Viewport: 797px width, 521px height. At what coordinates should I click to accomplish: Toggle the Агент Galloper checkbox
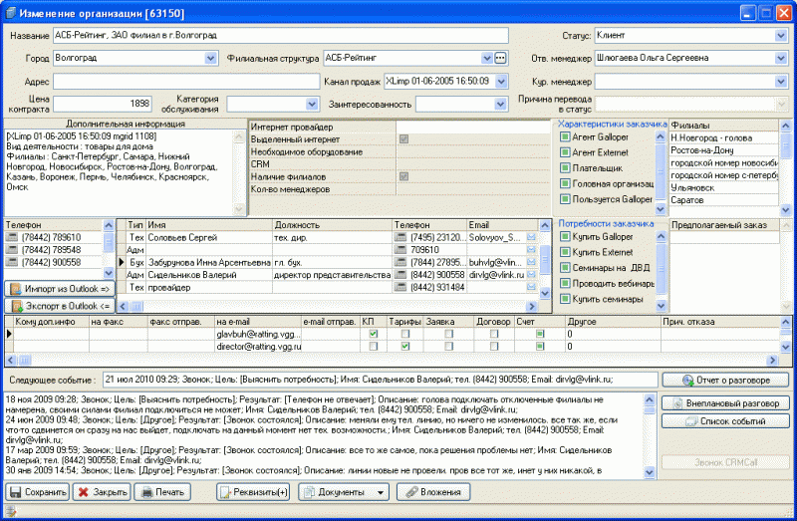click(x=565, y=136)
